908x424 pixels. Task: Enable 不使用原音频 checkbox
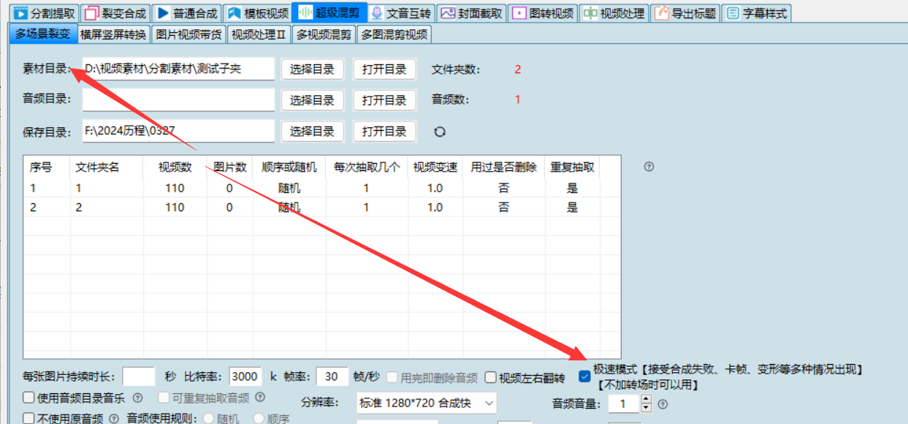point(28,419)
